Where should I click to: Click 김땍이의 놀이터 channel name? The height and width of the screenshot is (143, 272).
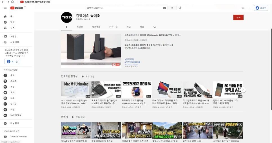click(x=88, y=16)
